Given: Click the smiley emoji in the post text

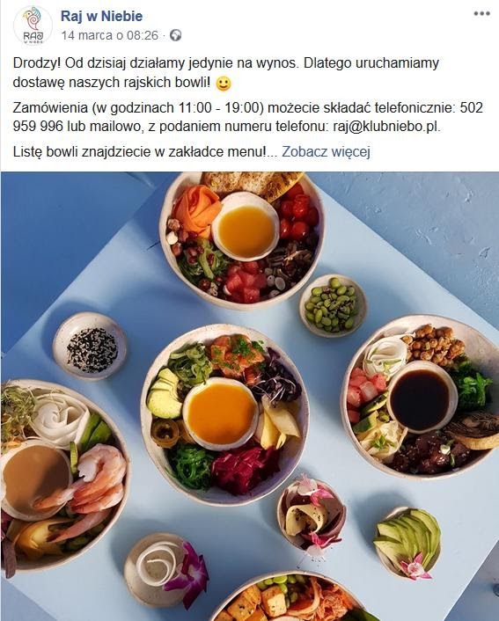Looking at the screenshot, I should (x=224, y=84).
